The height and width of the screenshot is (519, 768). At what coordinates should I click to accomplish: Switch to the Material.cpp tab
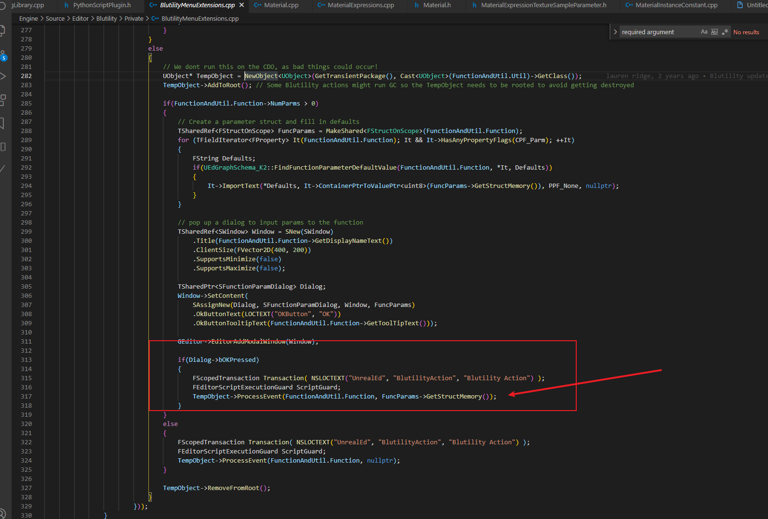[x=281, y=5]
